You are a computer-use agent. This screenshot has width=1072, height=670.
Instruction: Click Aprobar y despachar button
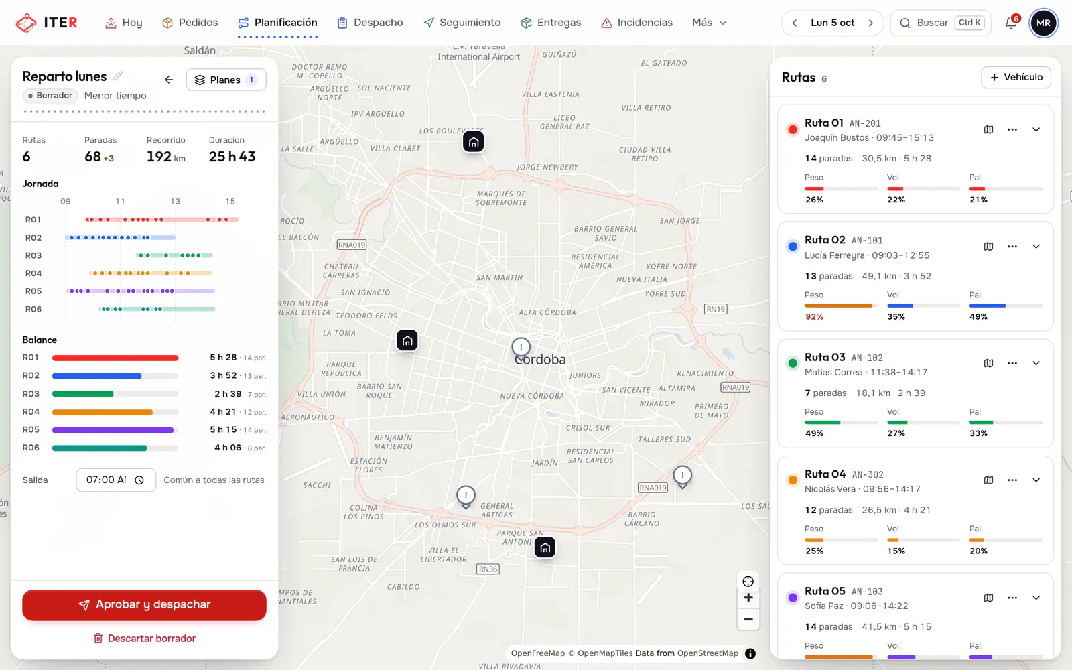click(x=144, y=605)
